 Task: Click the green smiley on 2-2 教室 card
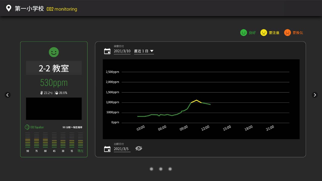point(54,52)
